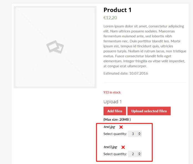
Task: Remove test.jpg using its red X
Action: (x=121, y=127)
